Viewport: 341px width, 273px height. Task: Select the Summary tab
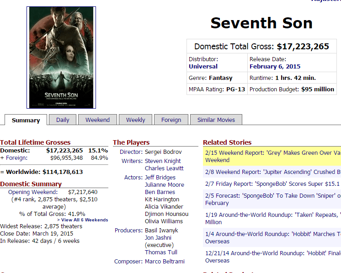26,120
